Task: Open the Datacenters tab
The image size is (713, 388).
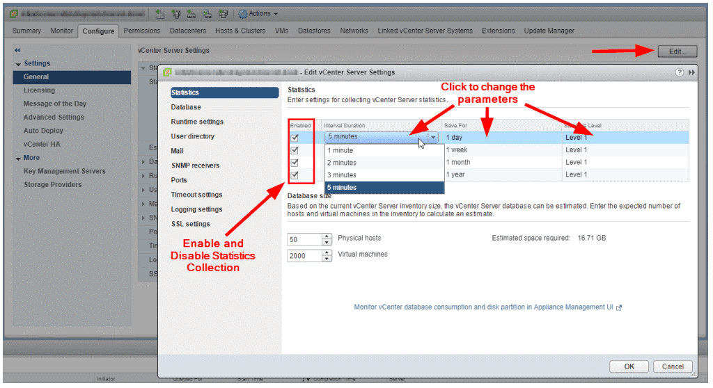Action: point(188,31)
